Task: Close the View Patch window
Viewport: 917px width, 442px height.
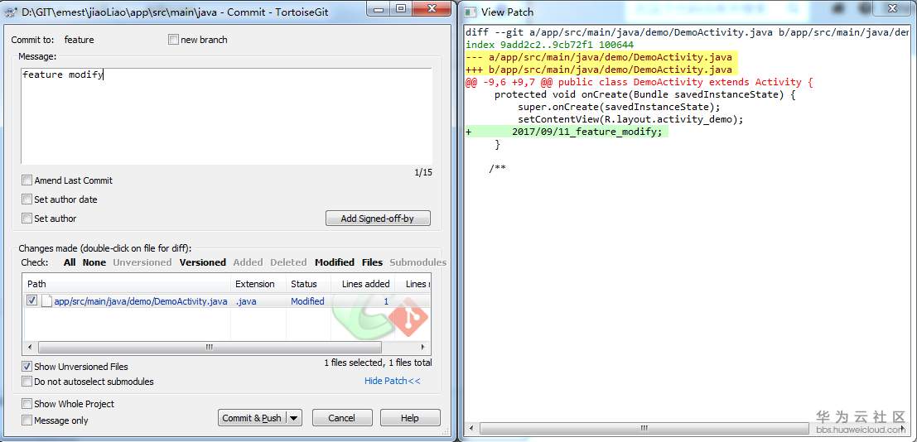Action: (x=892, y=8)
